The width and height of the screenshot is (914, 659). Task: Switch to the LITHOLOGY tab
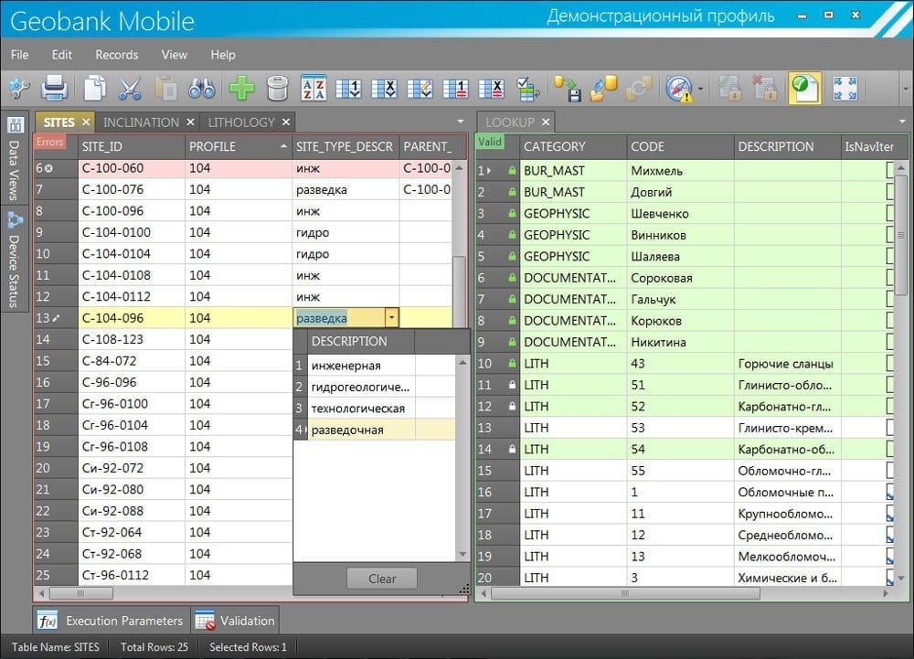(x=240, y=122)
